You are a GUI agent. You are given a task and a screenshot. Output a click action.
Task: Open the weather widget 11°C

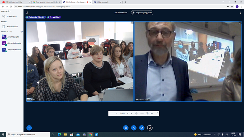pyautogui.click(x=203, y=135)
